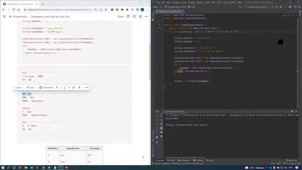Click scroll down arrow in Run panel
This screenshot has height=170, width=302.
161,120
